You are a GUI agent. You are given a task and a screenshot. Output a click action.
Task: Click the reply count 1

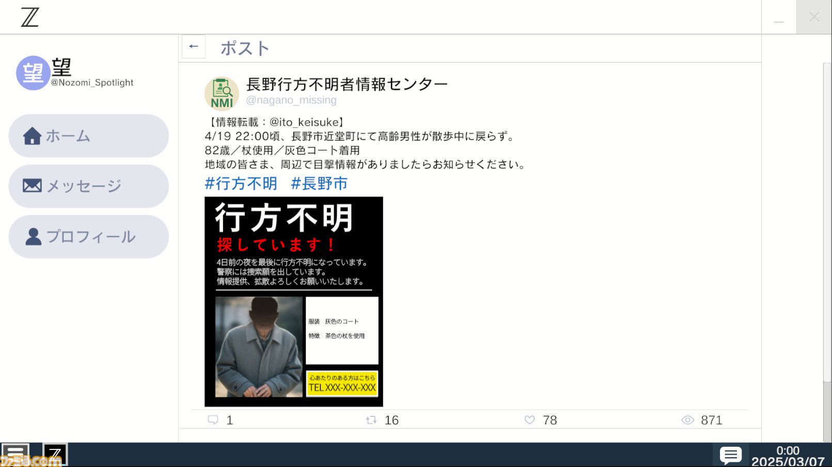pyautogui.click(x=230, y=421)
